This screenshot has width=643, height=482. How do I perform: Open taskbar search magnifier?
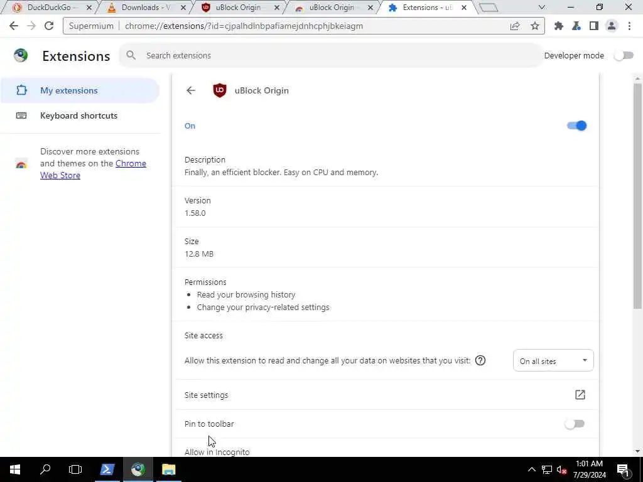click(45, 469)
